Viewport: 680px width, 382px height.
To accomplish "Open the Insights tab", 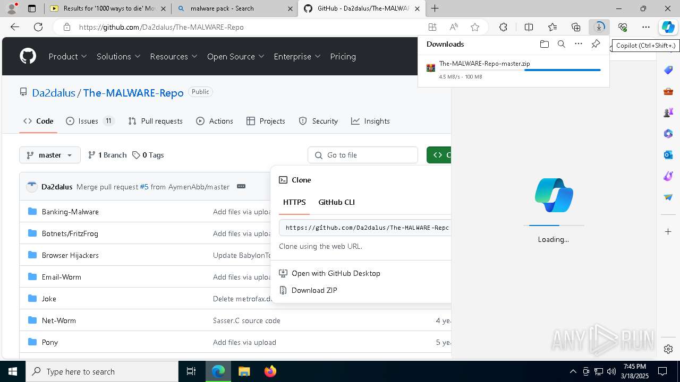I will point(370,121).
